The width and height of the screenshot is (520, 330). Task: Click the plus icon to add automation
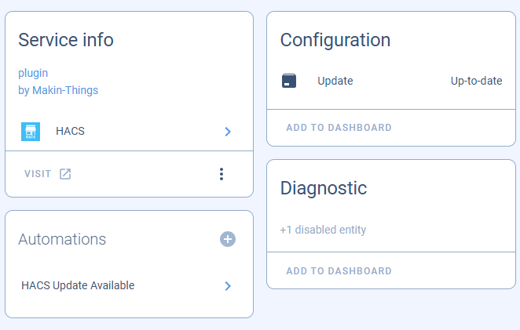pyautogui.click(x=228, y=239)
